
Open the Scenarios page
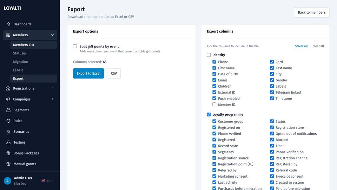click(x=30, y=131)
